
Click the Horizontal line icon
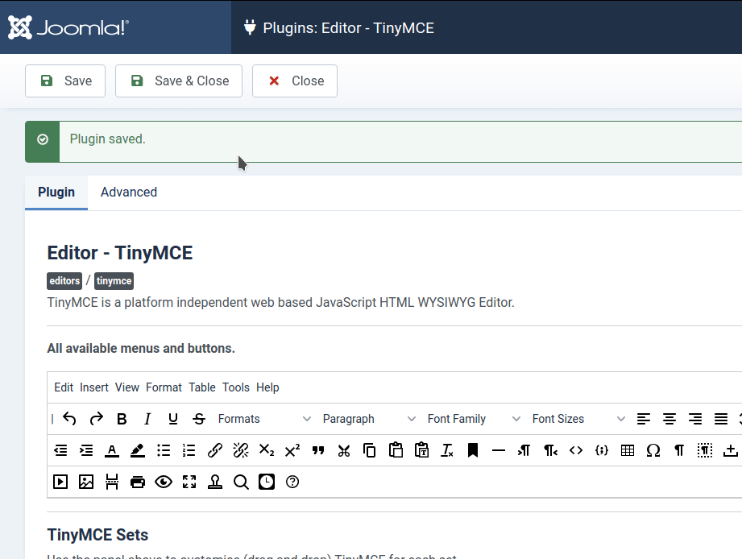499,451
